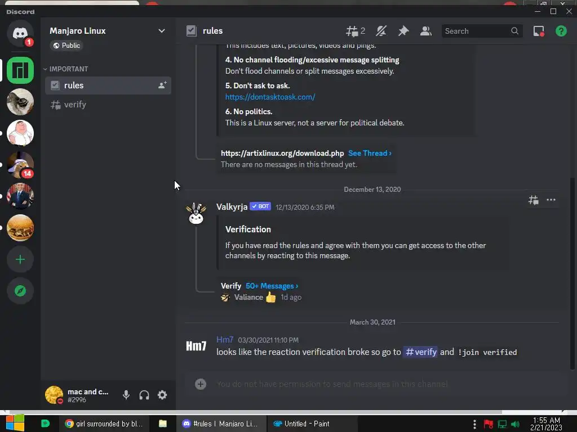Click the red flag tray icon
This screenshot has height=432, width=577.
[x=489, y=424]
